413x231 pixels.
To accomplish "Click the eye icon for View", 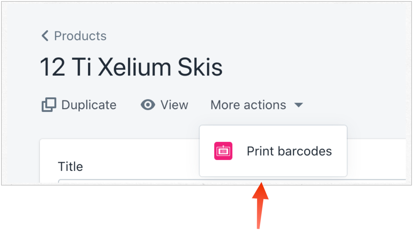I will 148,105.
